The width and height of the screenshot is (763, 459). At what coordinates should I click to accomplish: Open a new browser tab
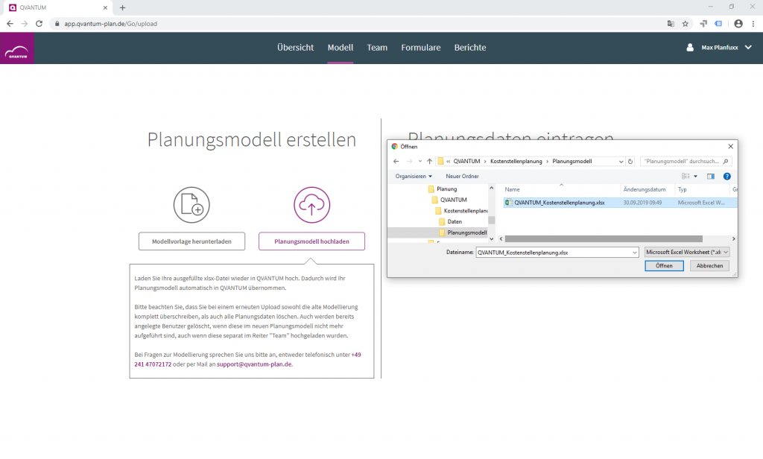click(123, 7)
